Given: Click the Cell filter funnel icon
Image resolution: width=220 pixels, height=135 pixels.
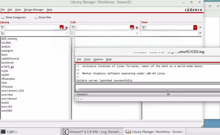Looking at the screenshot, I should (73, 27).
